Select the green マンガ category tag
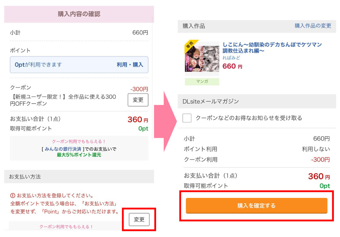Image resolution: width=340 pixels, height=237 pixels. coord(202,82)
